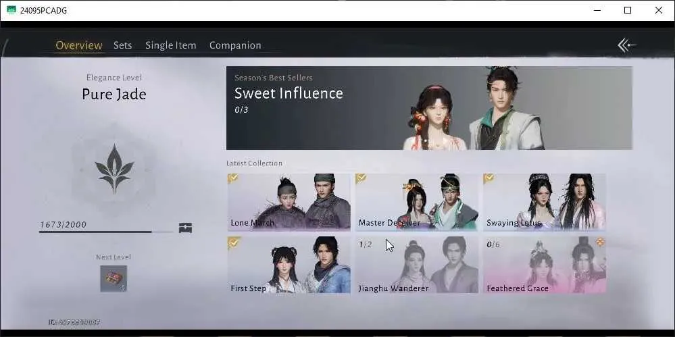
Task: Click the Latest Collection heading
Action: [255, 163]
